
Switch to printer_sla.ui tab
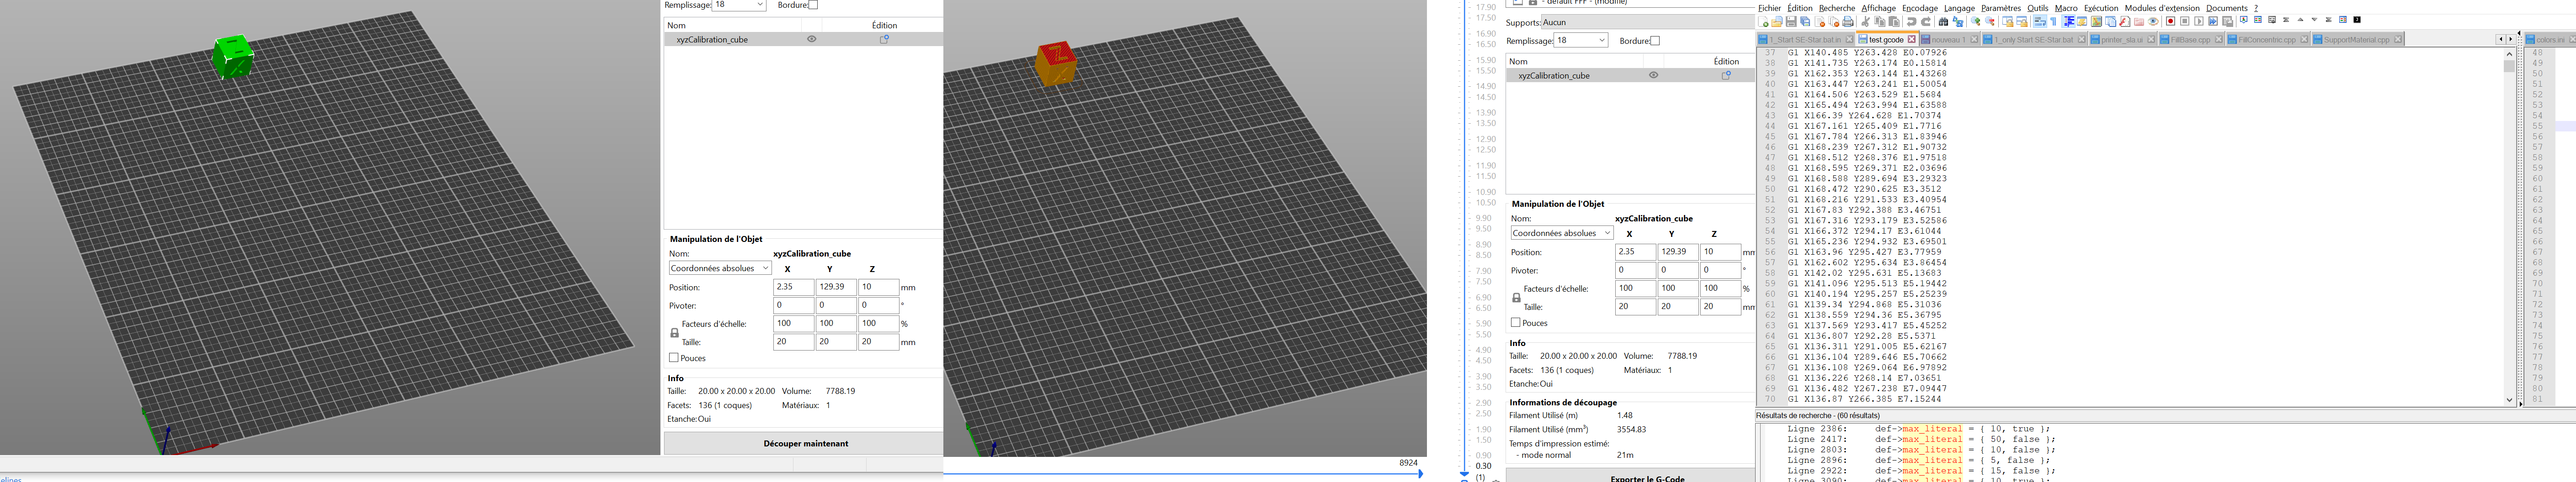[2122, 40]
